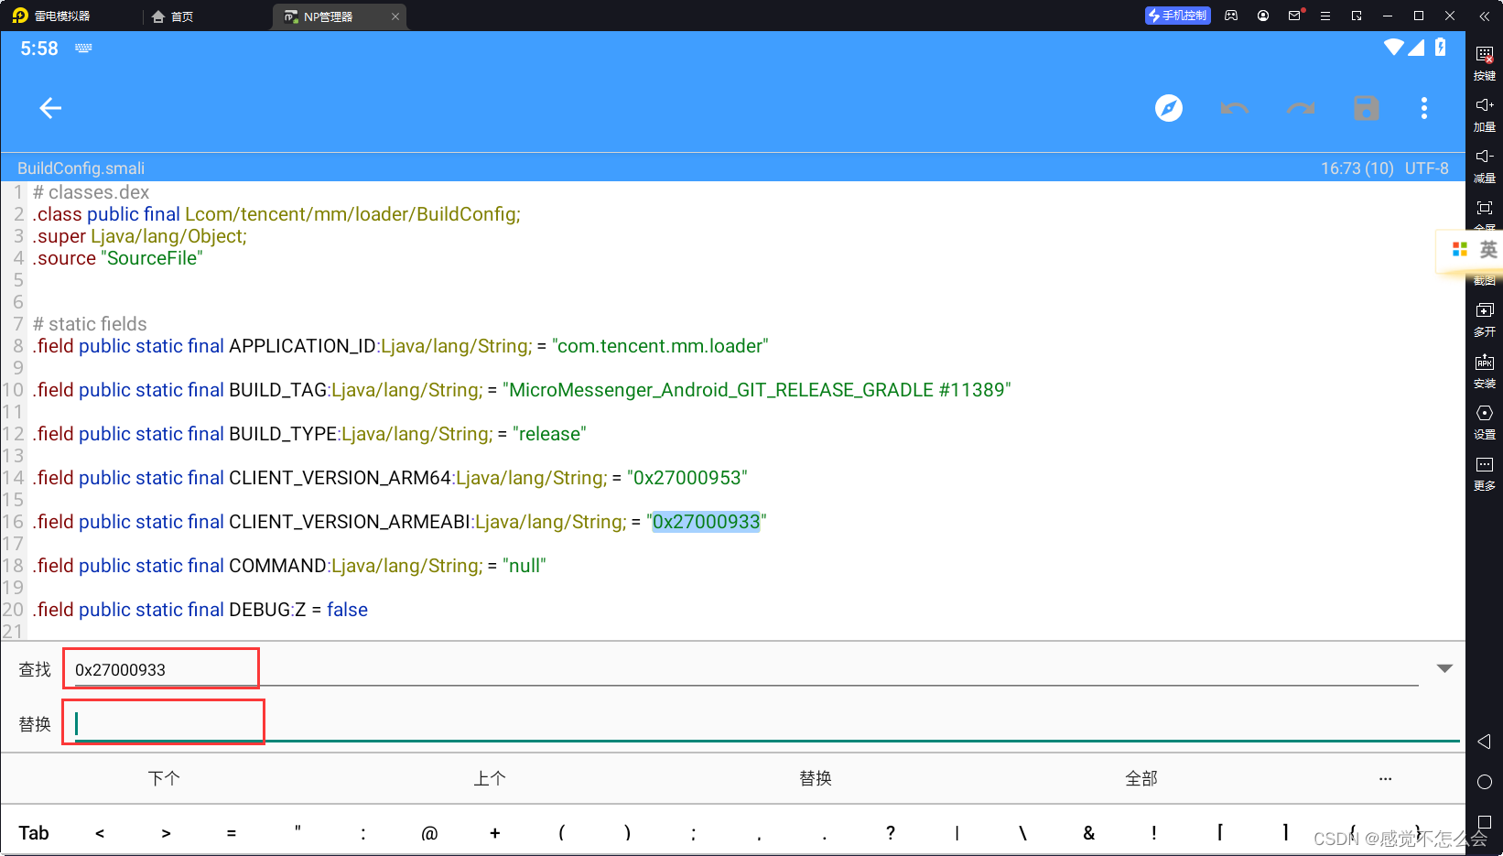Tap the = symbol key
Viewport: 1503px width, 856px height.
click(x=232, y=832)
